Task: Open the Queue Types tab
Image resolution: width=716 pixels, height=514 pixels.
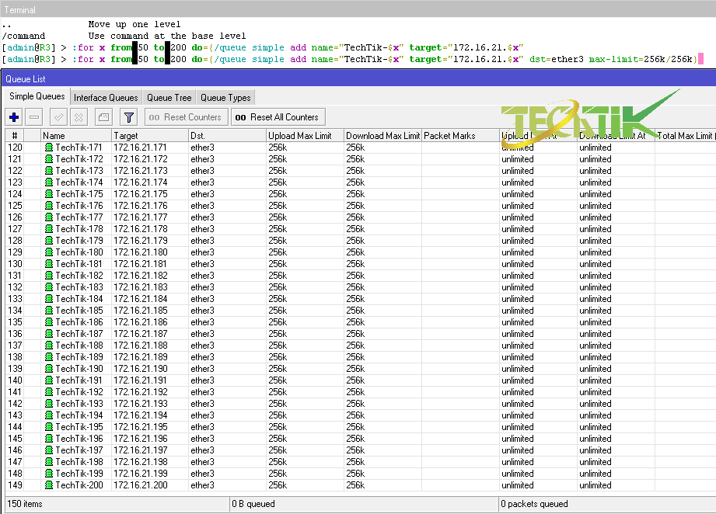Action: pos(225,98)
